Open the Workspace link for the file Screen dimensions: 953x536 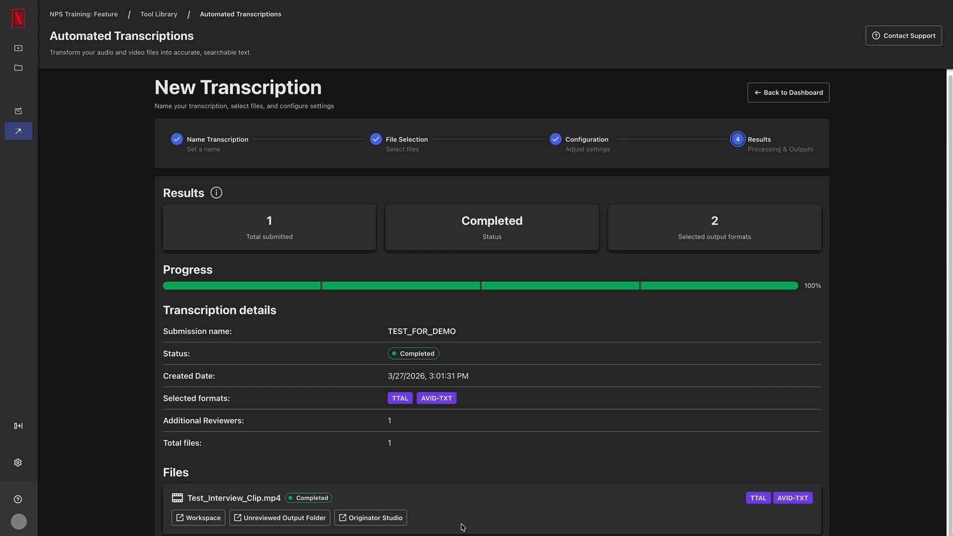coord(198,518)
